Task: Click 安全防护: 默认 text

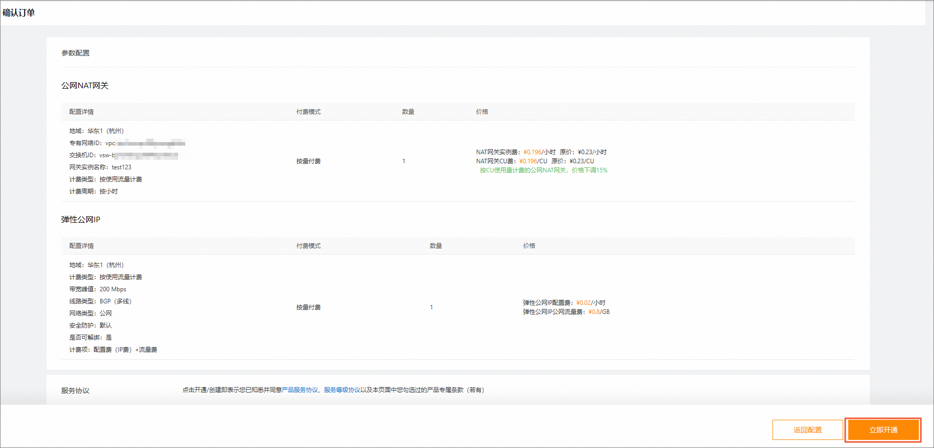Action: 91,326
